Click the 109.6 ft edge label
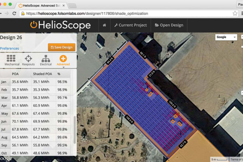The image size is (243, 162). [x=172, y=104]
